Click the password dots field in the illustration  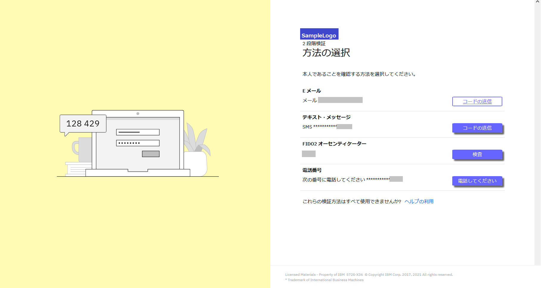pos(138,143)
